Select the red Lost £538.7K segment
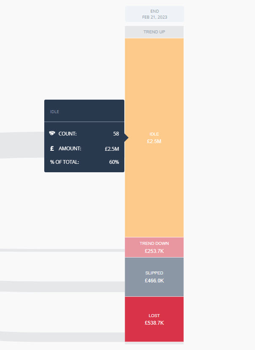255x350 pixels. click(154, 319)
